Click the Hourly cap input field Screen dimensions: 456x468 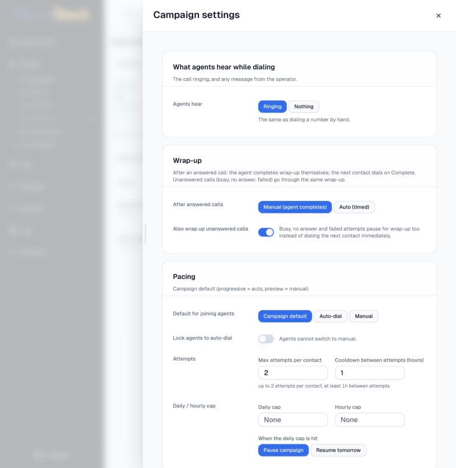369,420
